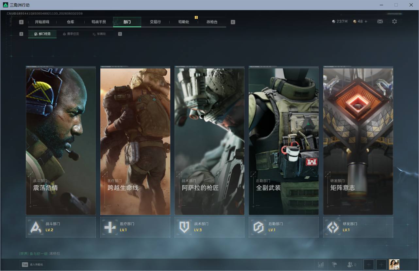Select the 研发部门 diamond emblem icon
Image resolution: width=419 pixels, height=271 pixels.
click(x=333, y=227)
